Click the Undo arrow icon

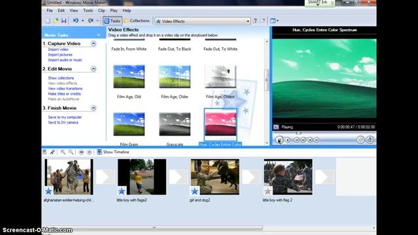coord(76,21)
